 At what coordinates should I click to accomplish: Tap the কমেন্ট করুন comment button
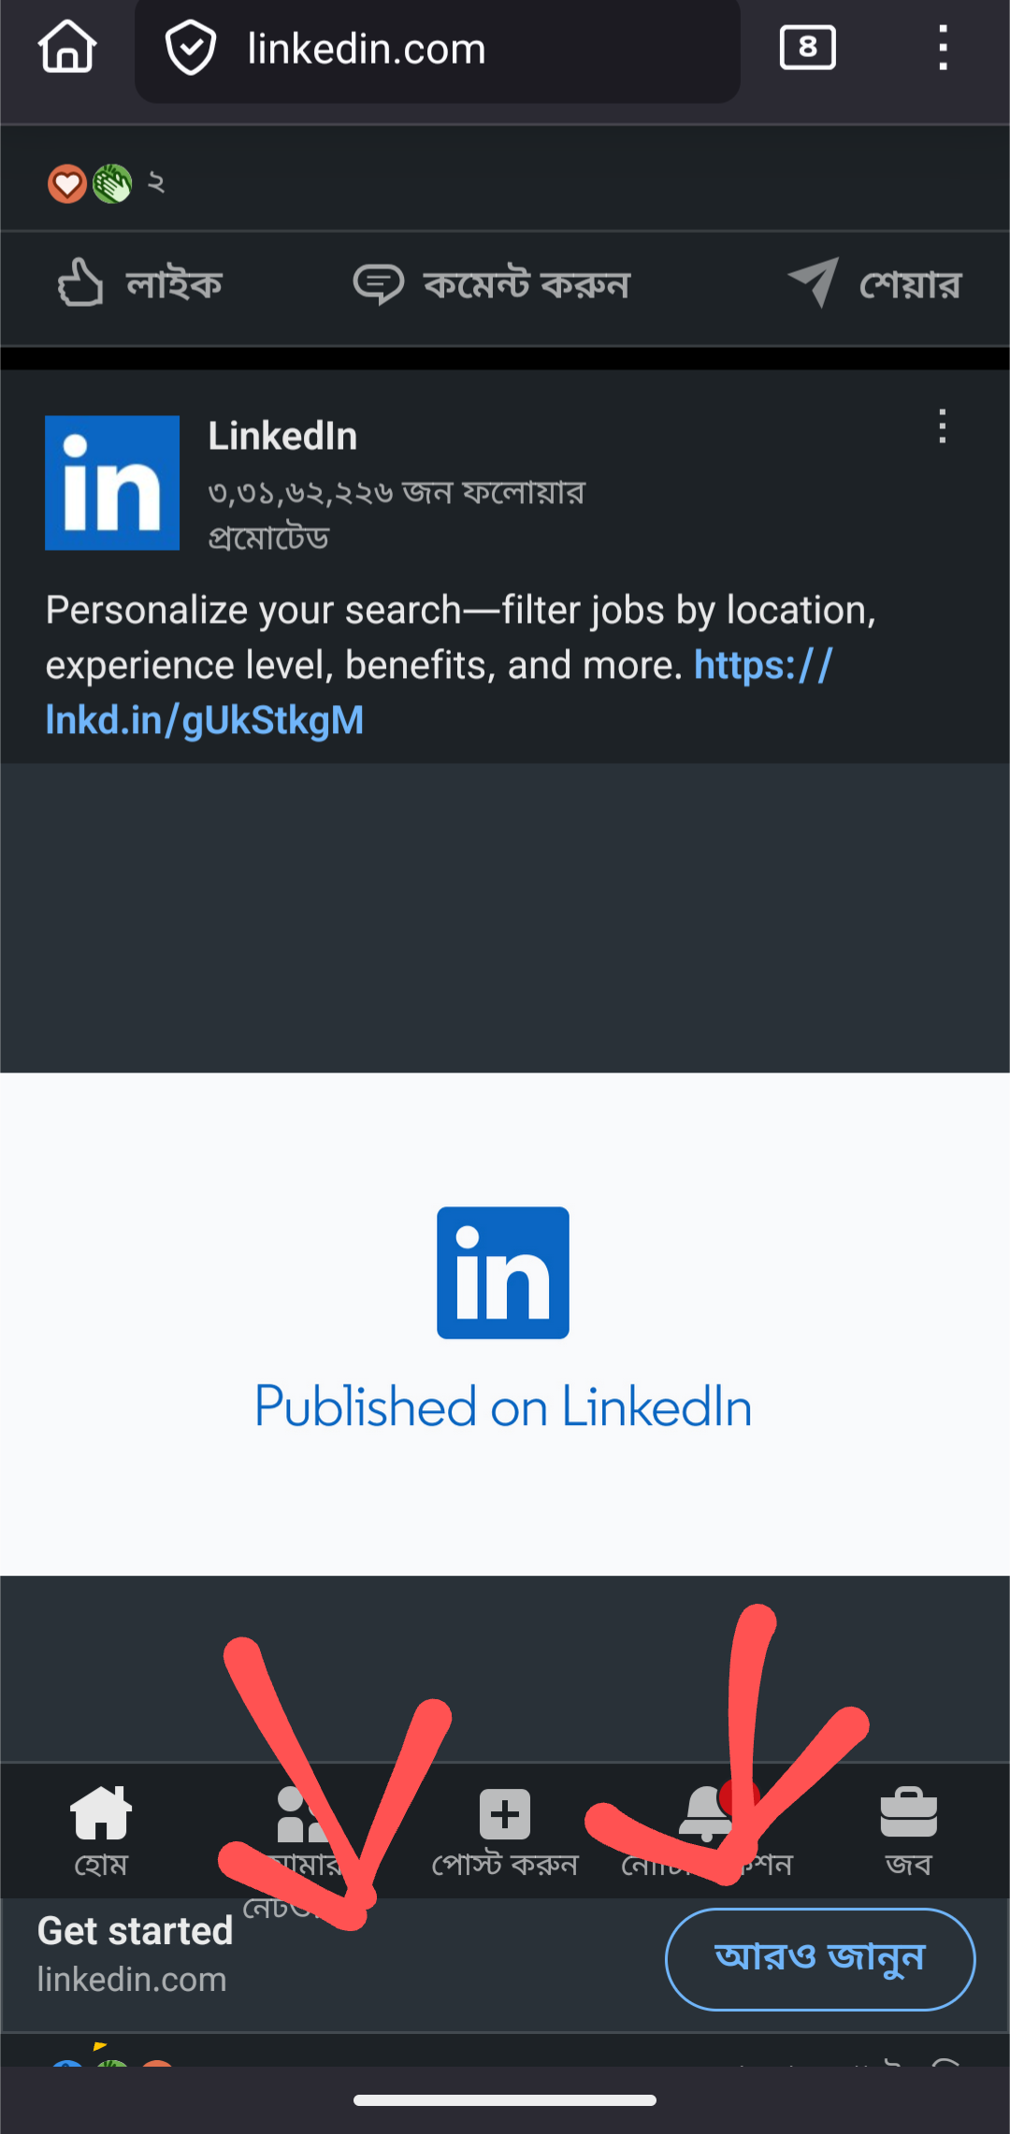pos(492,284)
